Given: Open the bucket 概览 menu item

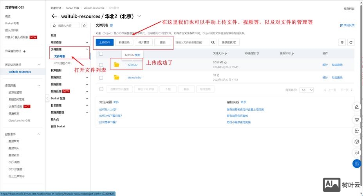Looking at the screenshot, I should pos(54,35).
